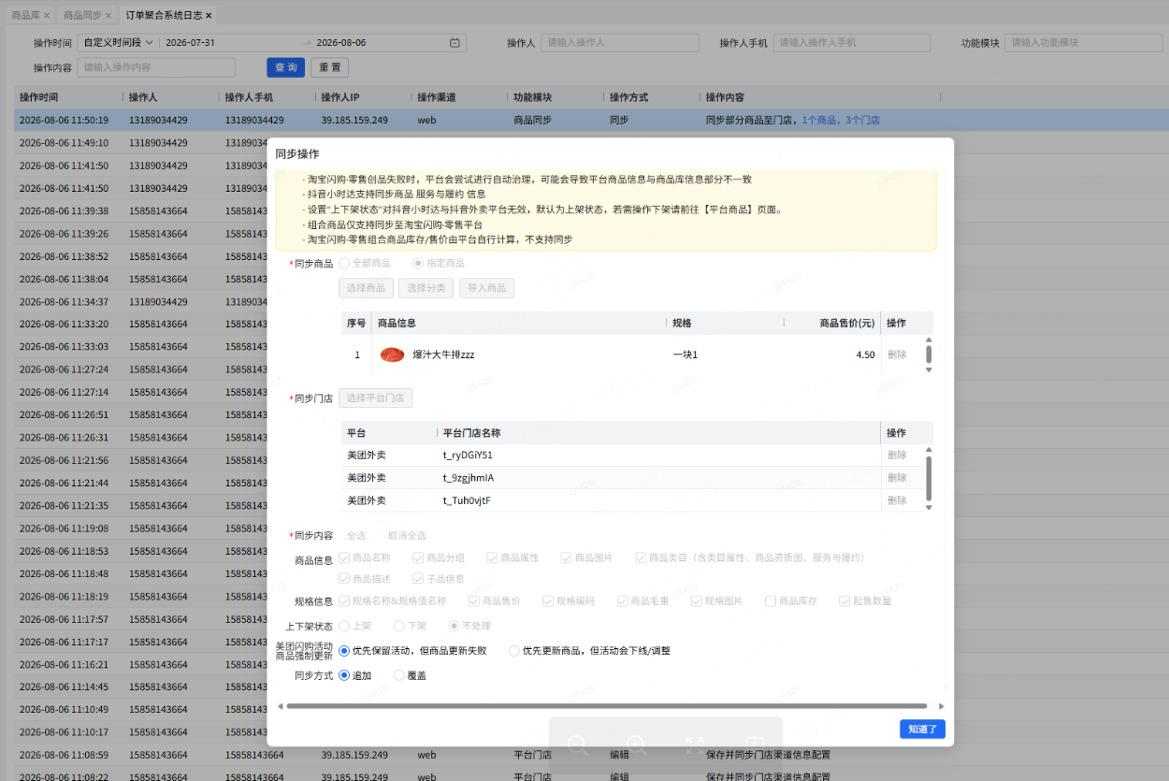Click the calendar icon in date range

455,43
